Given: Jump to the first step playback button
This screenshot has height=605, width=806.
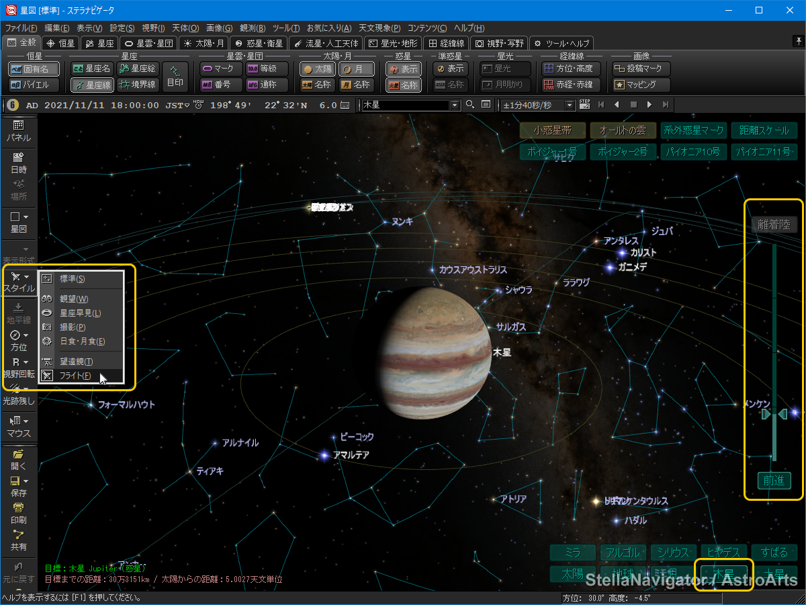Looking at the screenshot, I should [601, 105].
